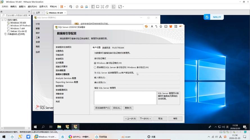The image size is (250, 140).
Task: Expand the host system tray hidden icons chevron
Action: click(x=209, y=137)
